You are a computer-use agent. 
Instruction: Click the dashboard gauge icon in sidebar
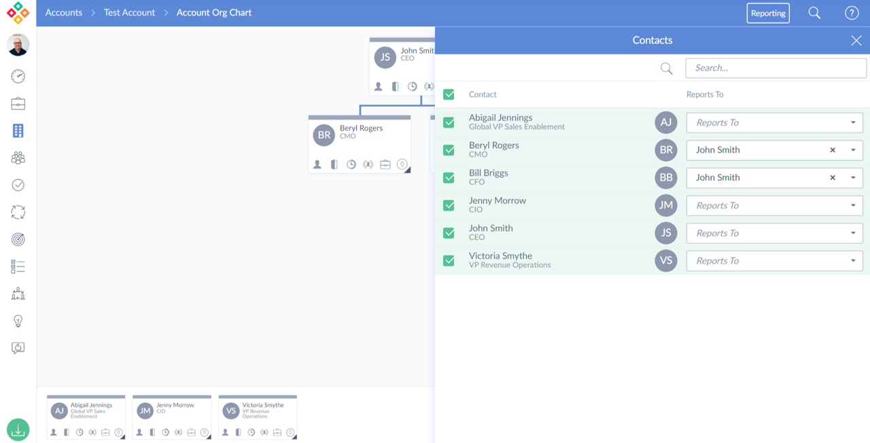click(x=18, y=76)
